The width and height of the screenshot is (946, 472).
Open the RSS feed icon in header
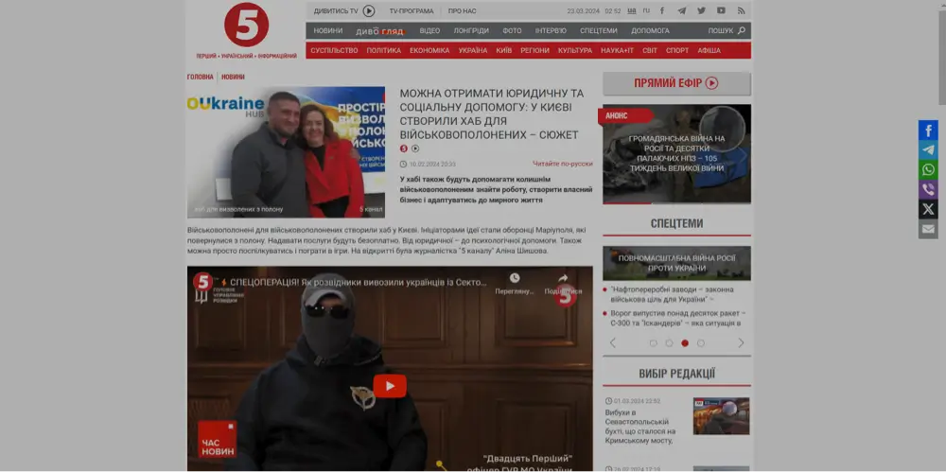pos(742,11)
